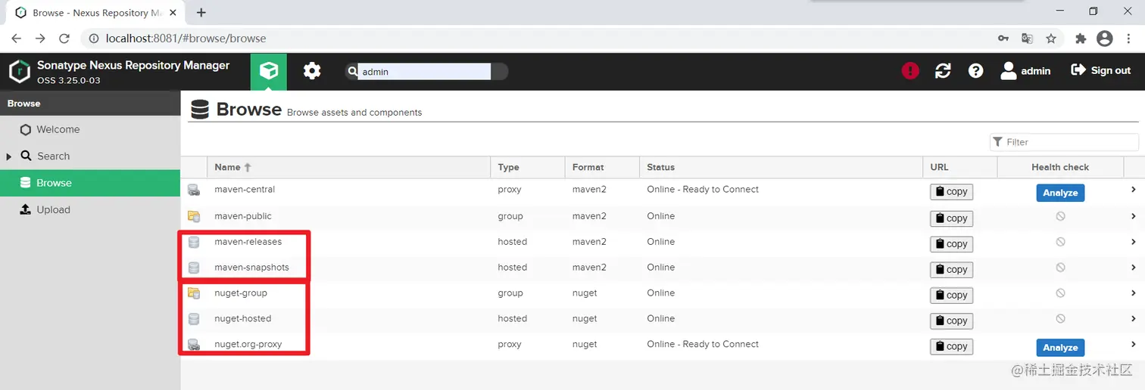Open the Browse cube icon in header
Viewport: 1145px width, 390px height.
(x=269, y=71)
